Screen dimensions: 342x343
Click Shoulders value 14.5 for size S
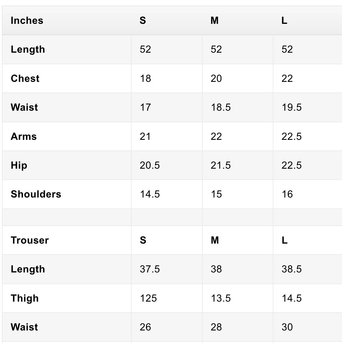[150, 194]
